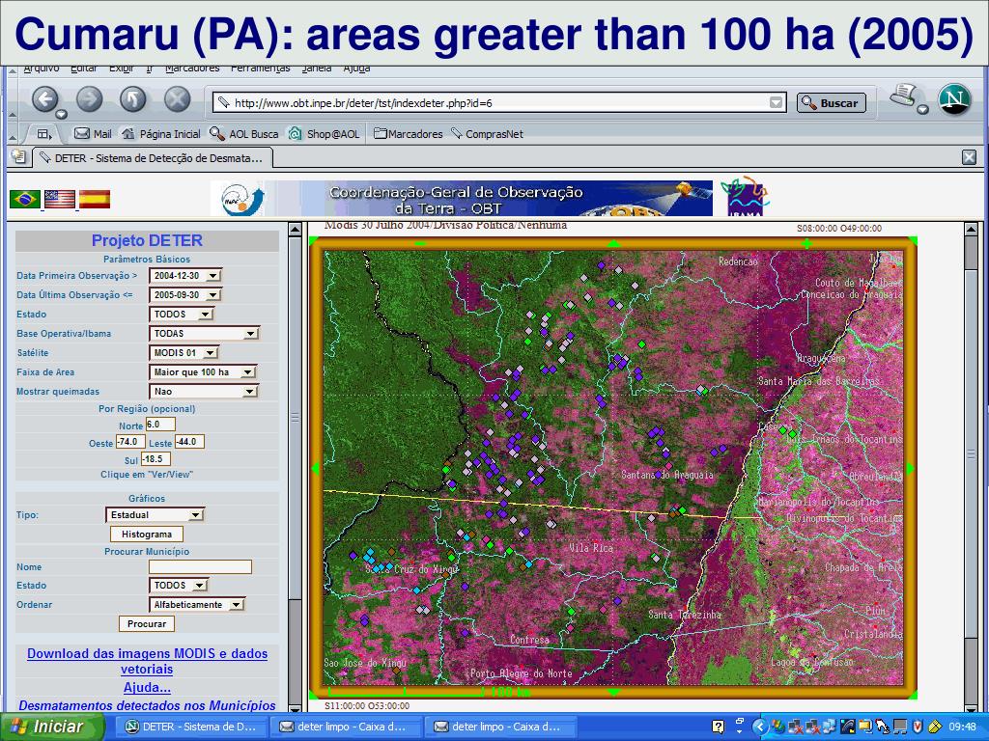Select the DETER browser tab
989x741 pixels.
[x=154, y=158]
